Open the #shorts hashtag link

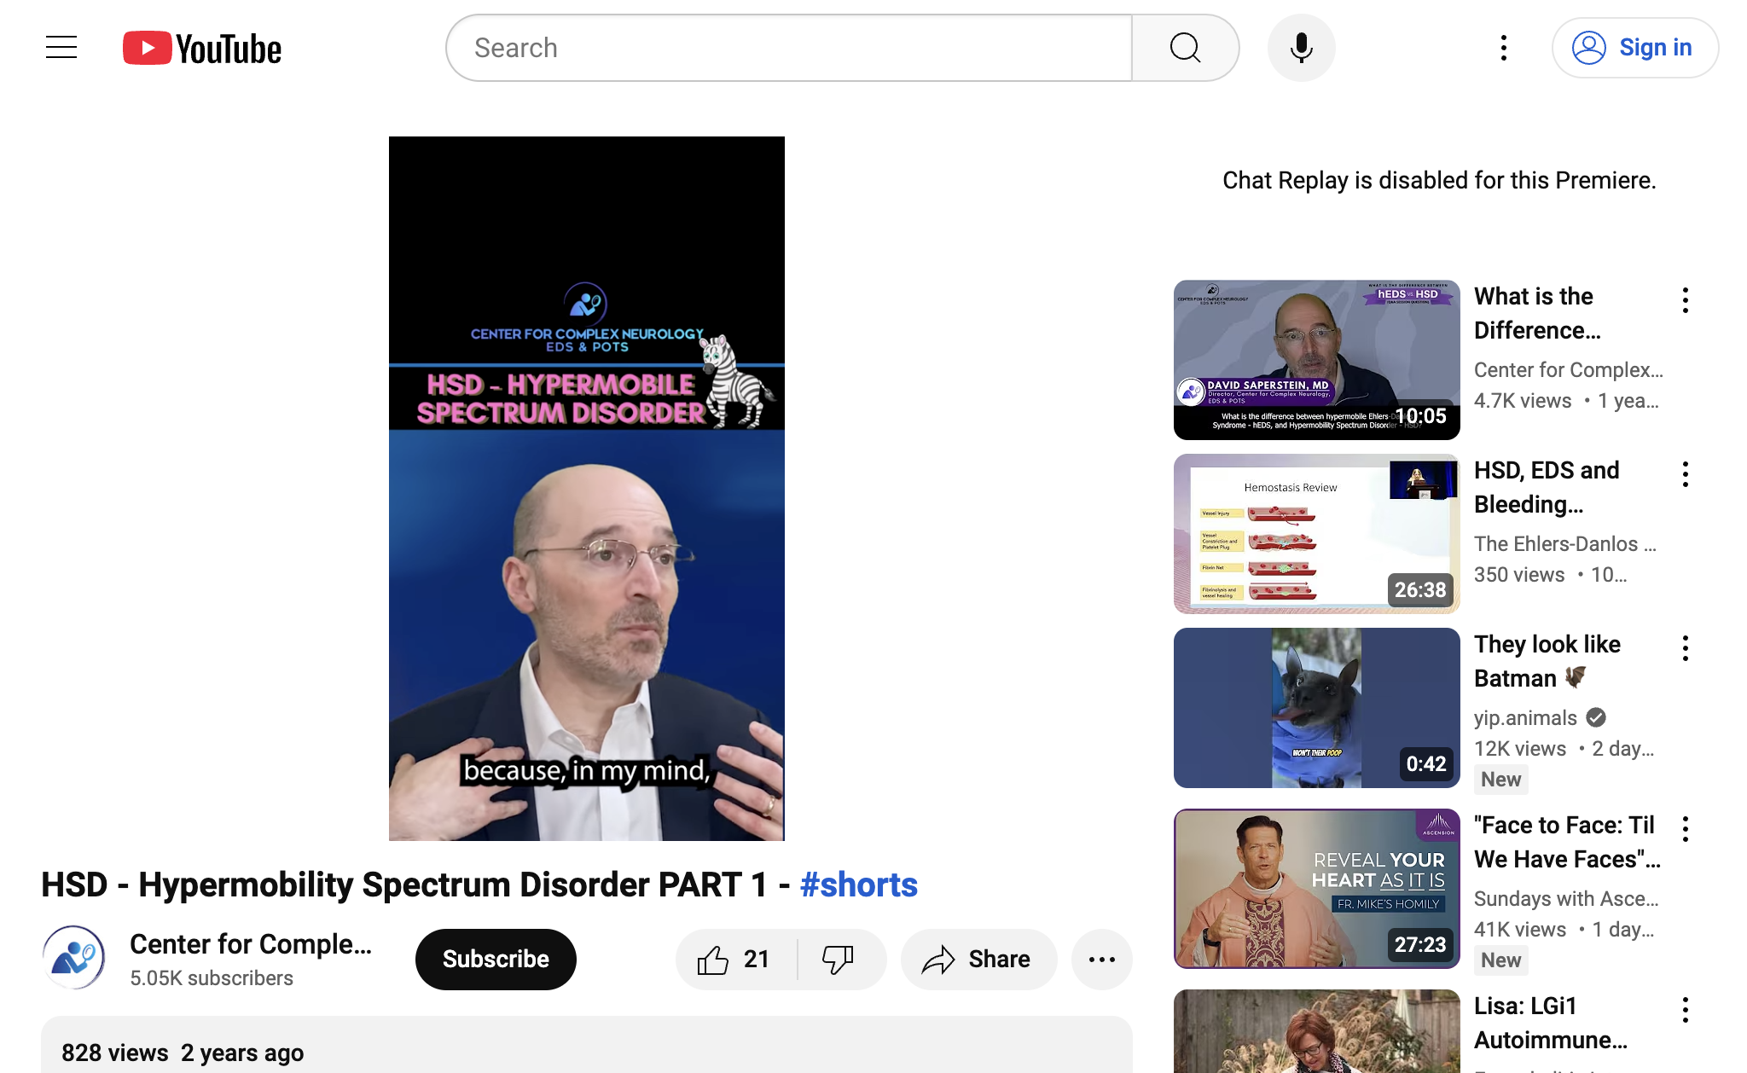point(859,884)
